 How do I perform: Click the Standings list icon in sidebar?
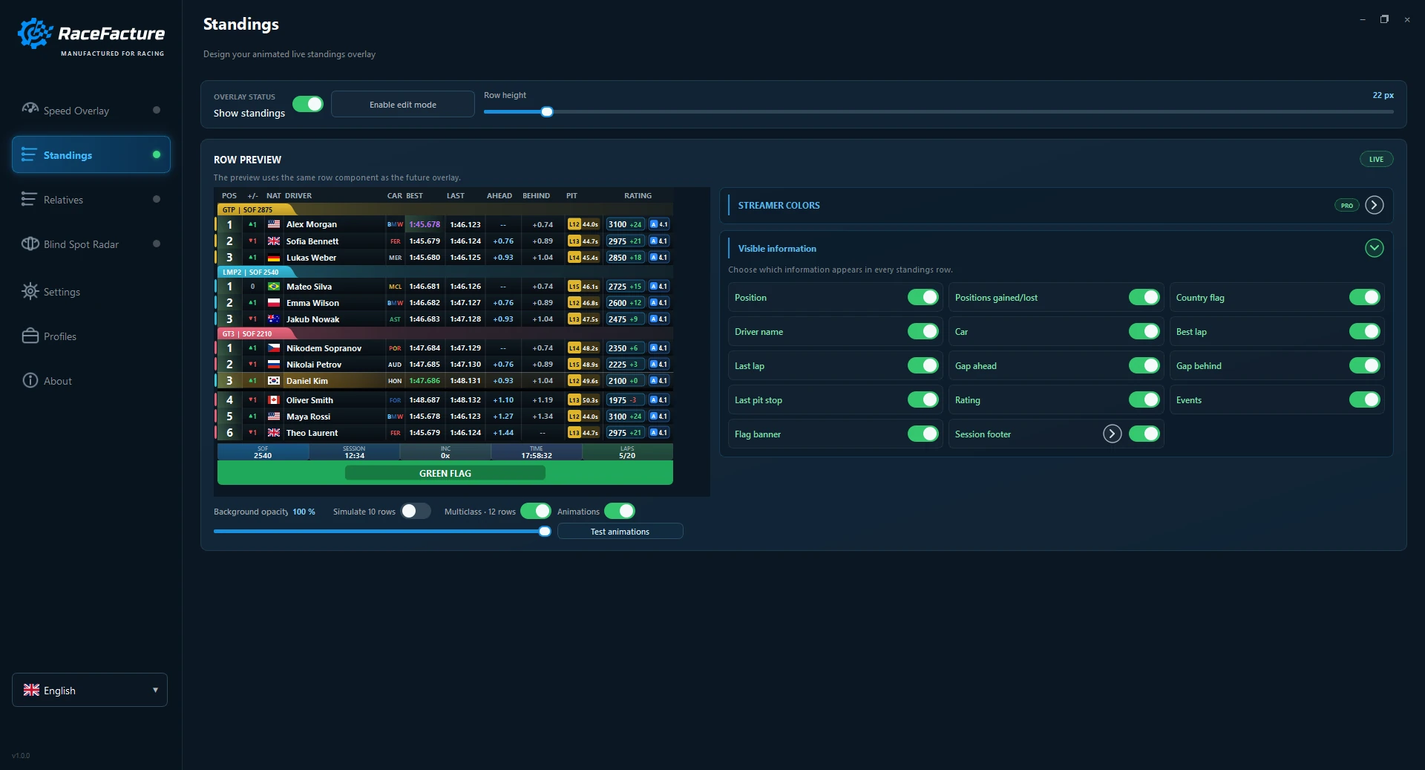[x=29, y=154]
